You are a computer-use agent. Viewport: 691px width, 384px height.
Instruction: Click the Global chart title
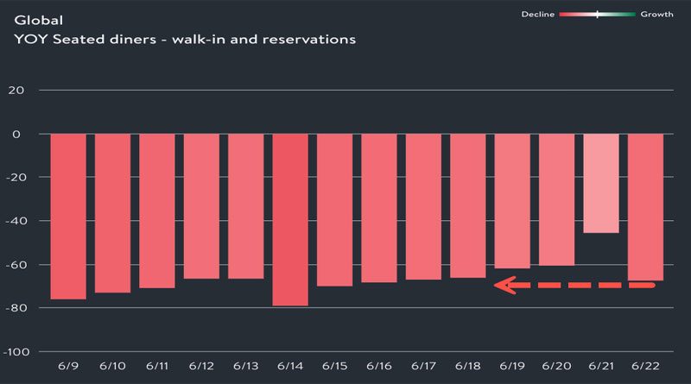tap(33, 17)
